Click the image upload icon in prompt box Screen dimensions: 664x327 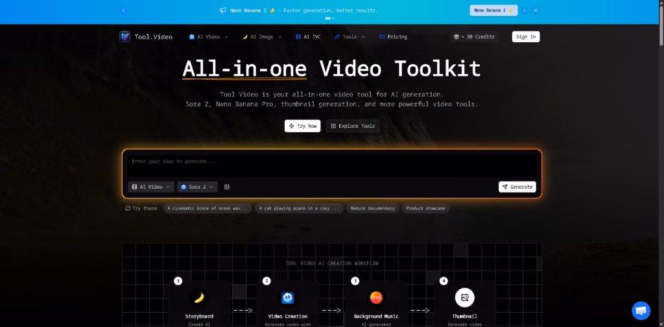click(x=227, y=187)
